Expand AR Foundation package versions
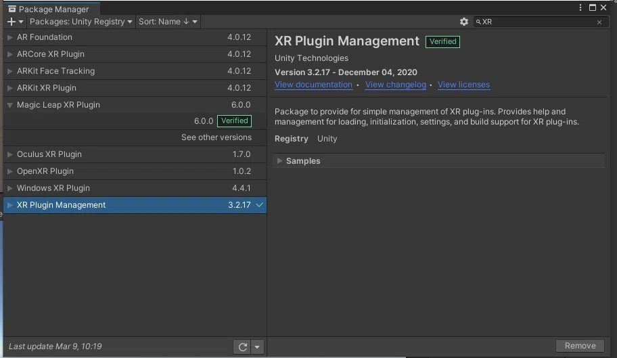The image size is (617, 358). (x=10, y=37)
